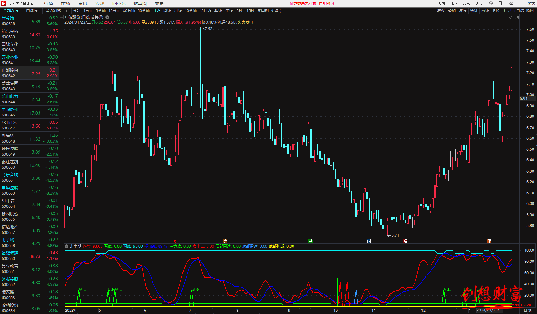This screenshot has width=537, height=314.
Task: Open the 功能 menu
Action: [x=442, y=3]
